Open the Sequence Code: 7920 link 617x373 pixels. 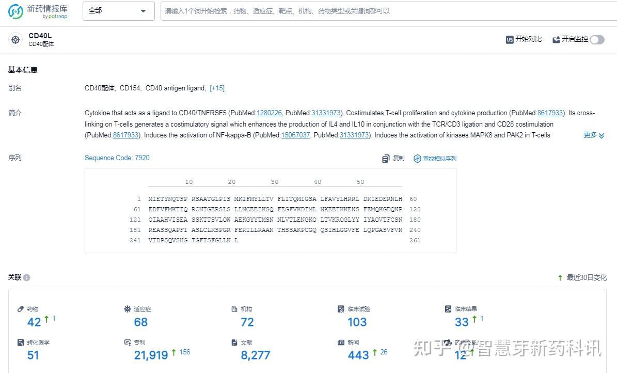pos(117,158)
